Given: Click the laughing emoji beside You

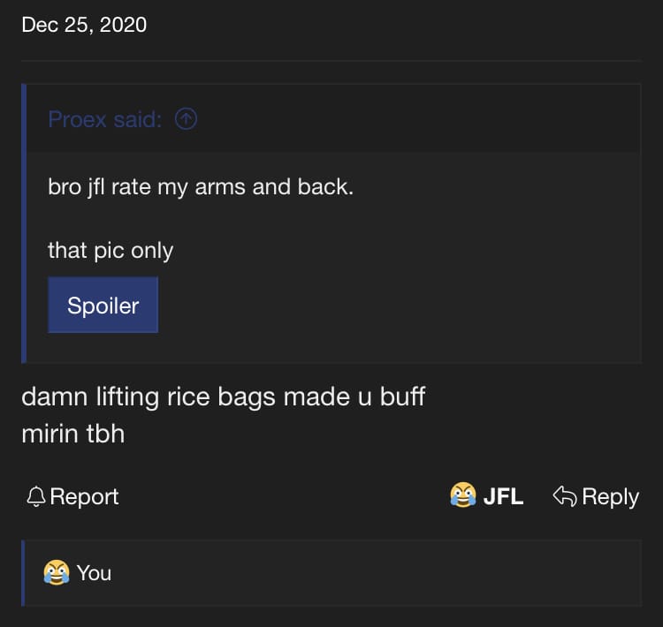Looking at the screenshot, I should point(57,573).
